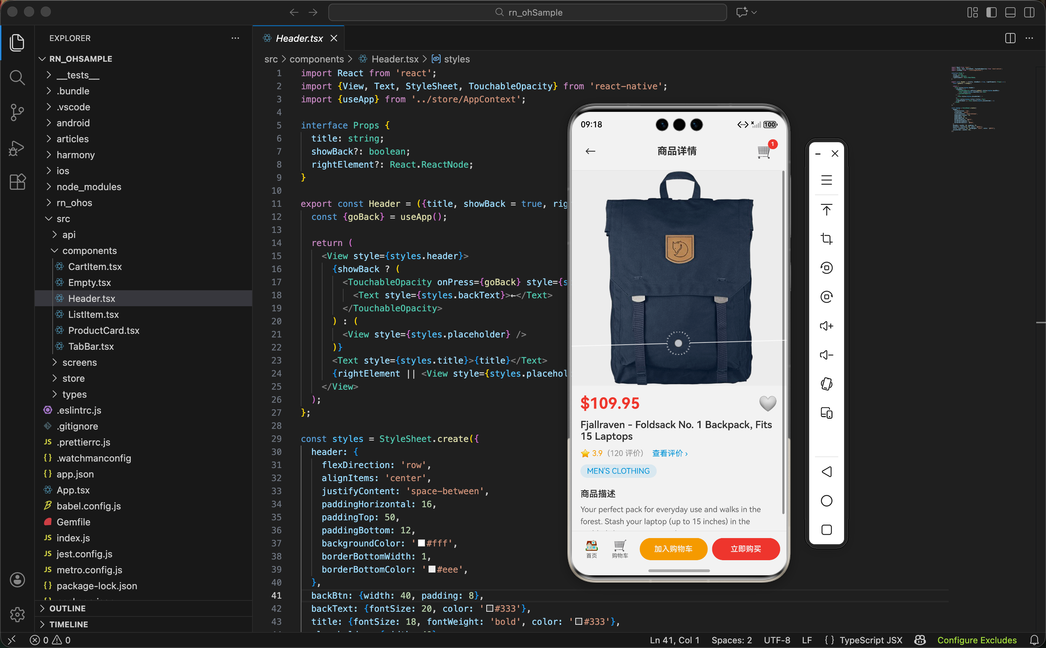The image size is (1046, 648).
Task: Open the Source Control view
Action: point(17,112)
